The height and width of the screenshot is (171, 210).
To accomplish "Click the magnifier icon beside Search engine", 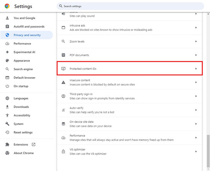I will 7,69.
